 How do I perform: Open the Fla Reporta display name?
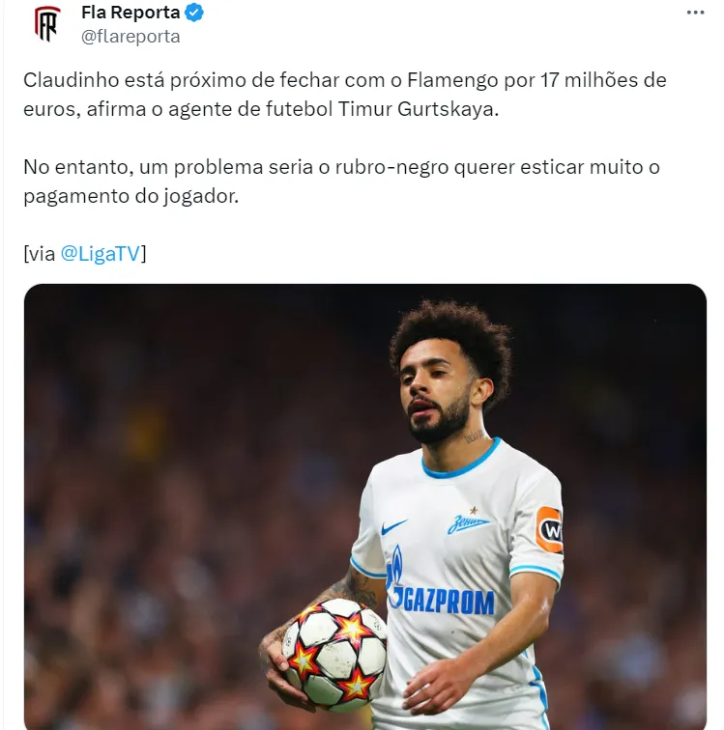[130, 13]
